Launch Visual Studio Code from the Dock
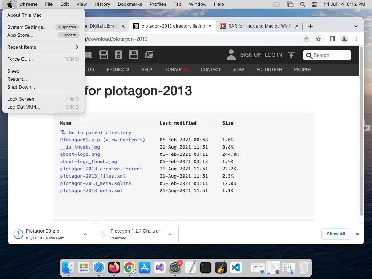Screen dimensions: 372x279 pyautogui.click(x=236, y=267)
